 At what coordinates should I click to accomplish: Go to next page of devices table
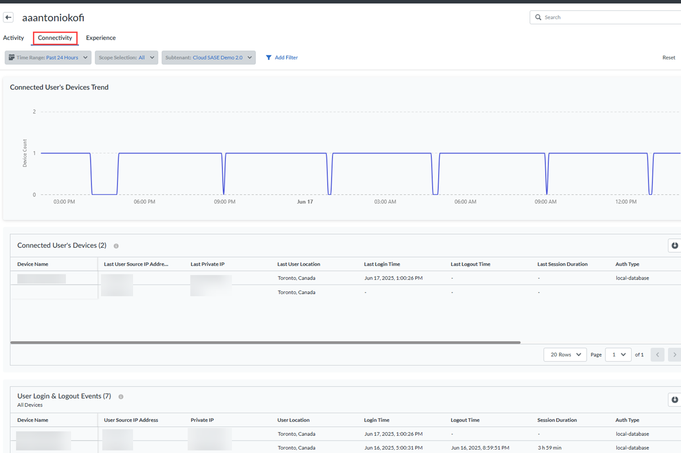(674, 355)
